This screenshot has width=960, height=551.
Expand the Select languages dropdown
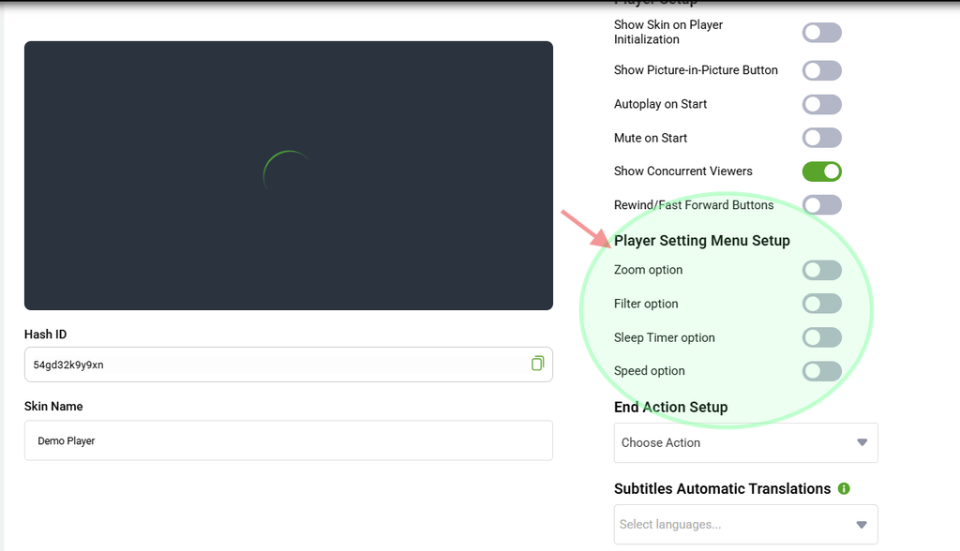(745, 525)
